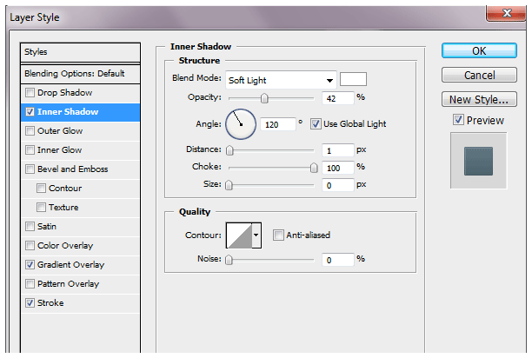Select the Gradient Overlay style
532x358 pixels.
pyautogui.click(x=70, y=265)
